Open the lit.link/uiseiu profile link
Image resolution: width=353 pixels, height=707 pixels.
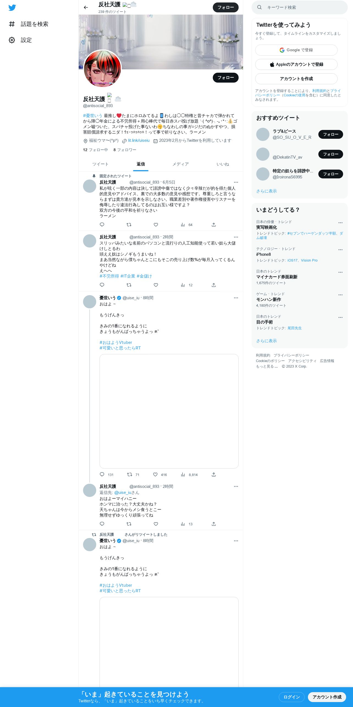(139, 140)
